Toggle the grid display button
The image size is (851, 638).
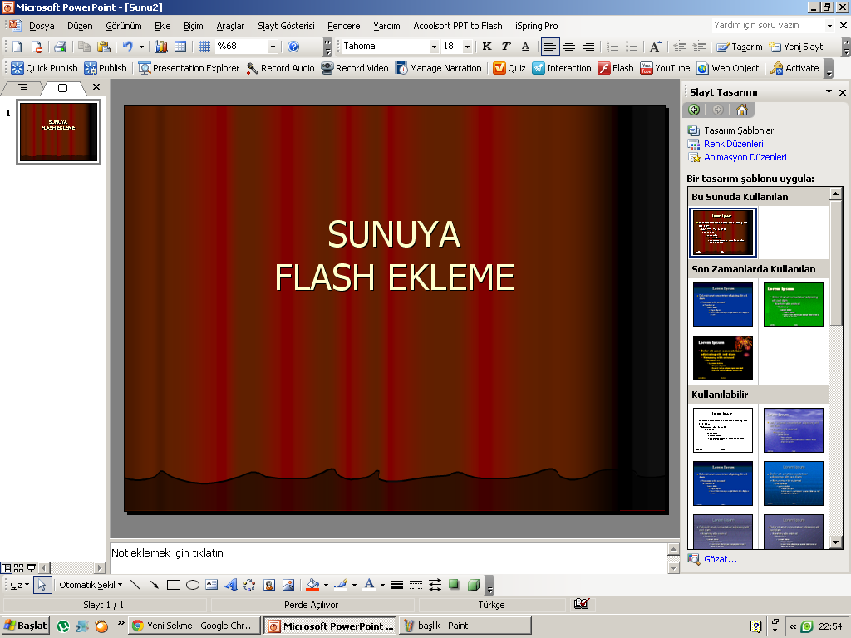click(x=204, y=47)
